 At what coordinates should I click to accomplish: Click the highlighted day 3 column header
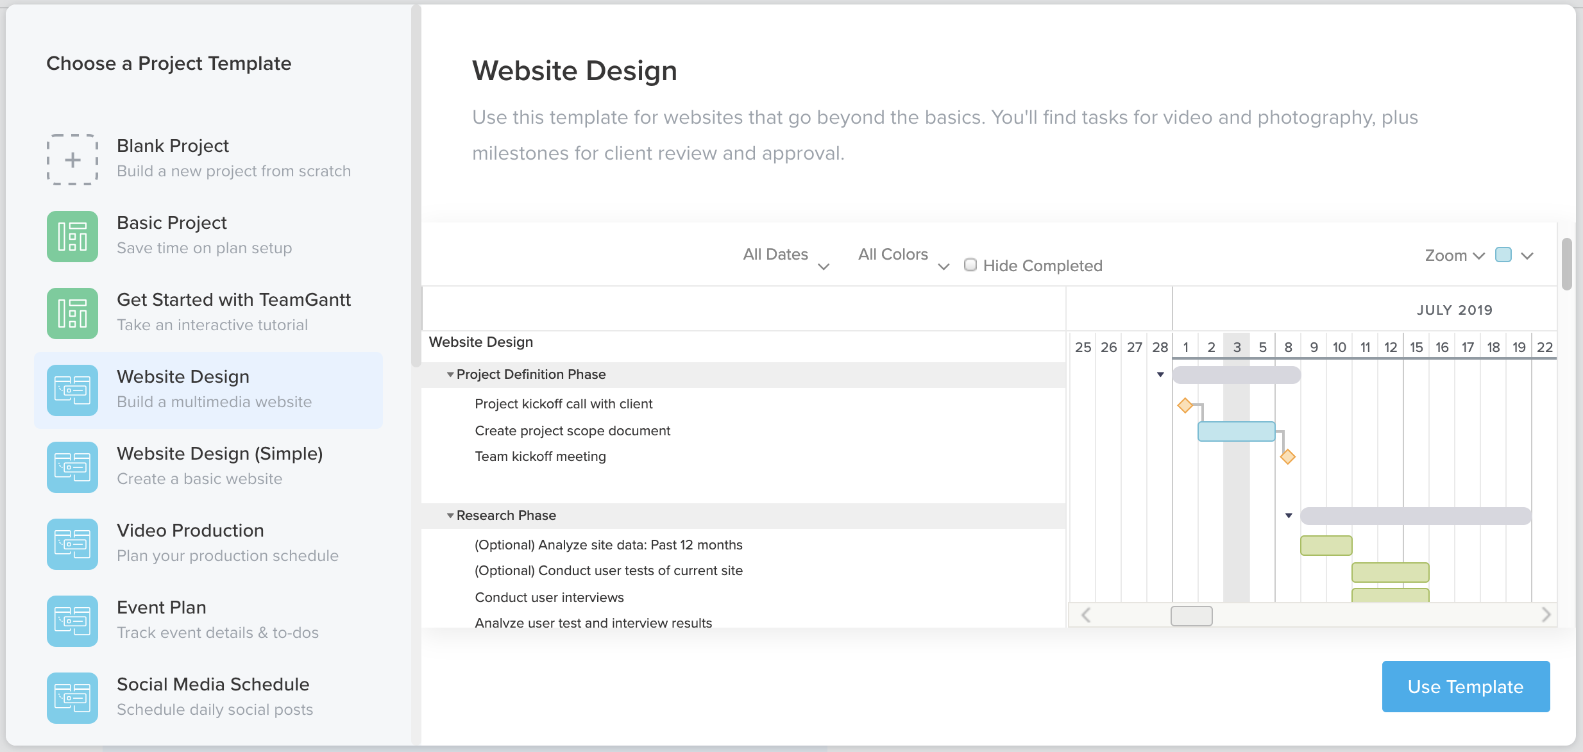click(x=1237, y=347)
